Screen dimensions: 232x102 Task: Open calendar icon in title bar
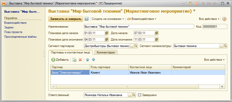pos(196,3)
